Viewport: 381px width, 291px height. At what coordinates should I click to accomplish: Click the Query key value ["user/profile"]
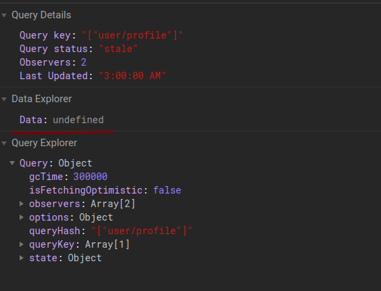pyautogui.click(x=132, y=35)
